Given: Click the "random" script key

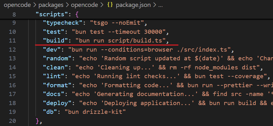Looking at the screenshot, I should click(x=57, y=58).
